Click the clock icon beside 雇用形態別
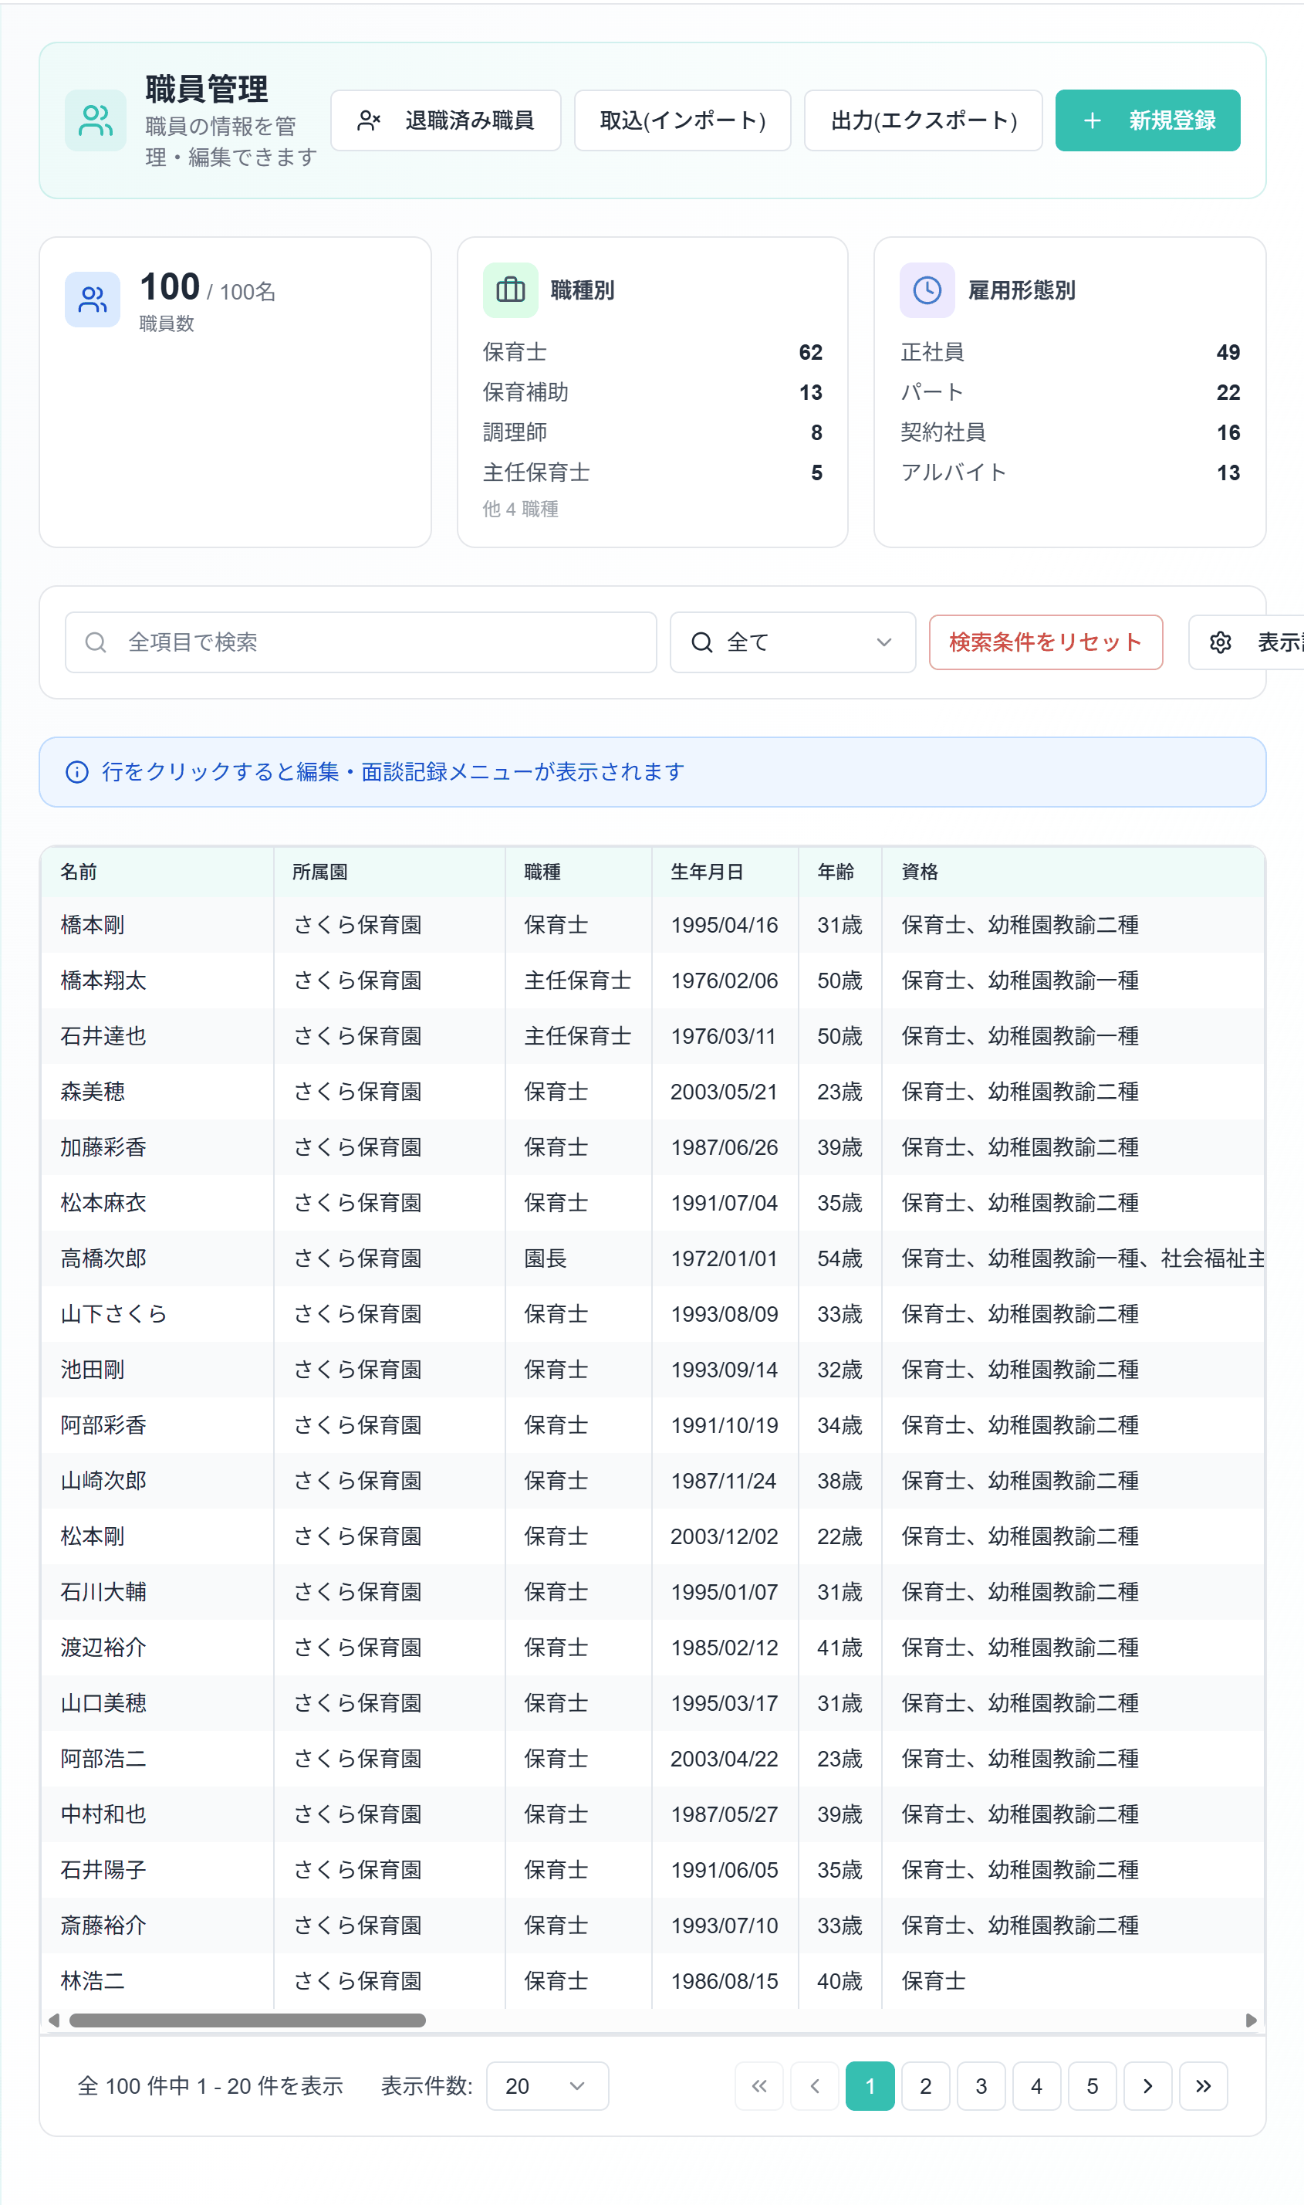1304x2205 pixels. click(927, 290)
